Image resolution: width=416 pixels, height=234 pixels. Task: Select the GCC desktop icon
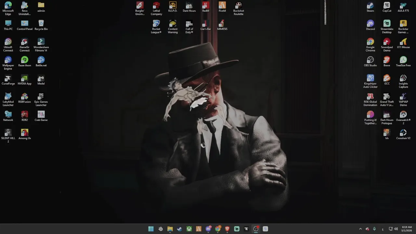(x=387, y=80)
